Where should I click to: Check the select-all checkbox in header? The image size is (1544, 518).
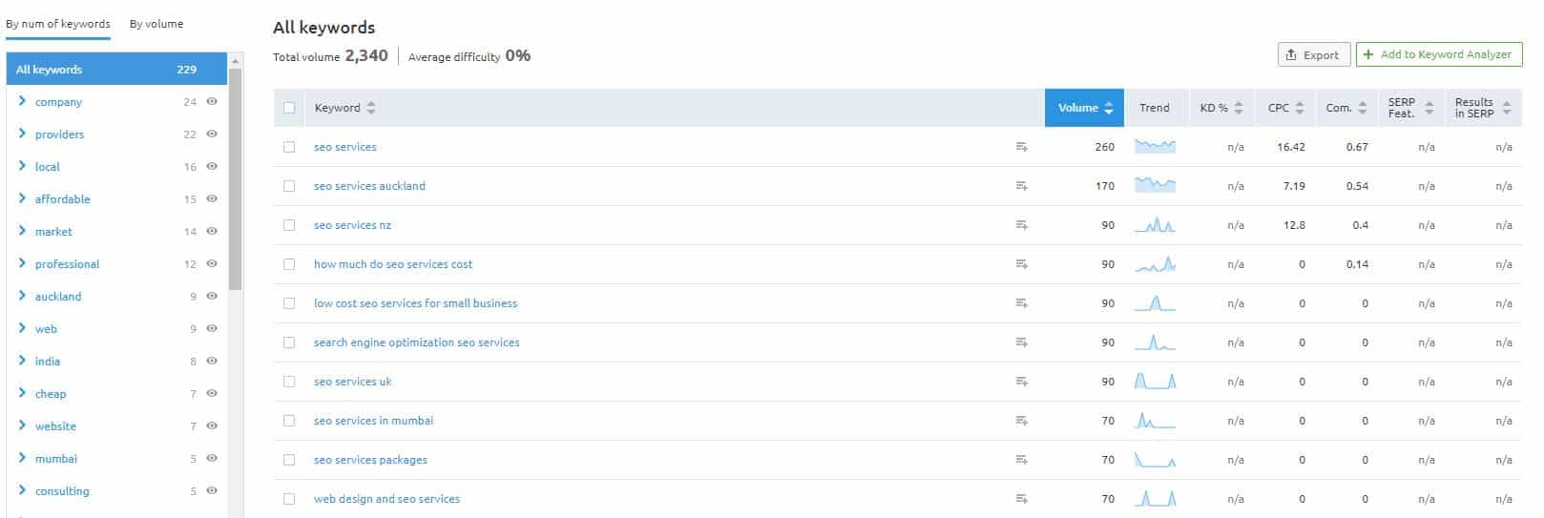coord(289,108)
